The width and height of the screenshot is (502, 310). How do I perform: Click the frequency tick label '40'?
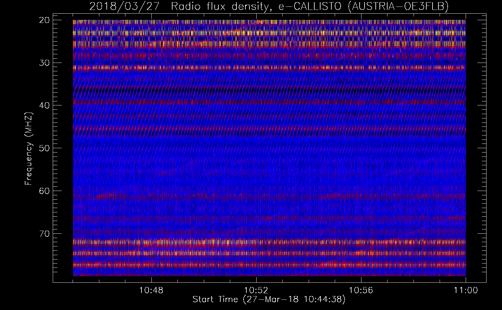coord(44,105)
